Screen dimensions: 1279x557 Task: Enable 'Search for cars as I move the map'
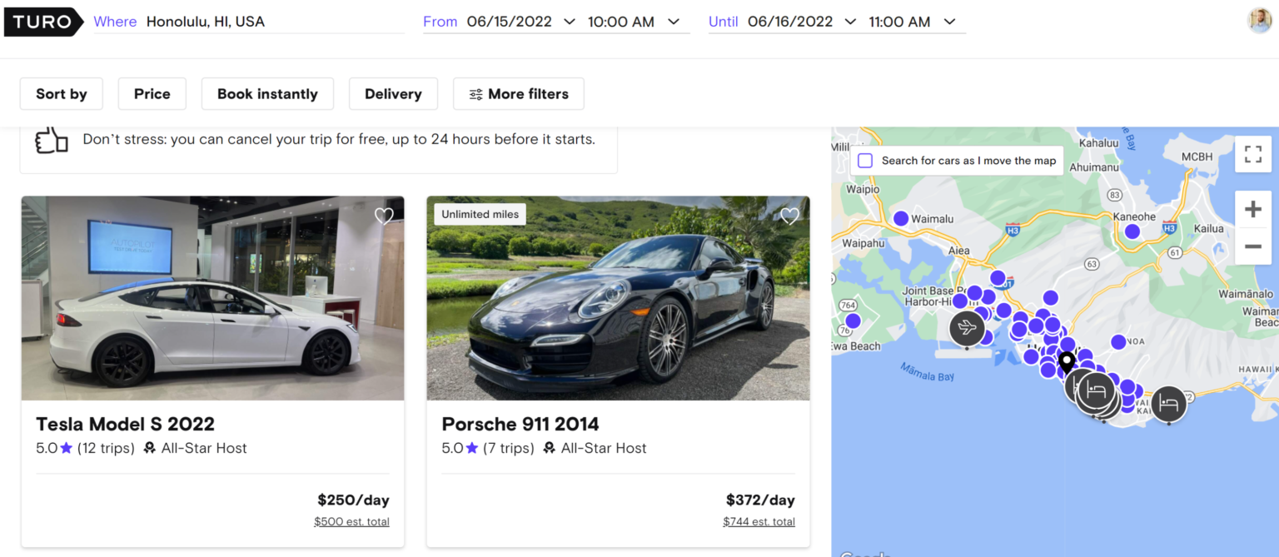click(x=865, y=160)
